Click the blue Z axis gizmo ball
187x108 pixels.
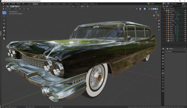pyautogui.click(x=156, y=12)
